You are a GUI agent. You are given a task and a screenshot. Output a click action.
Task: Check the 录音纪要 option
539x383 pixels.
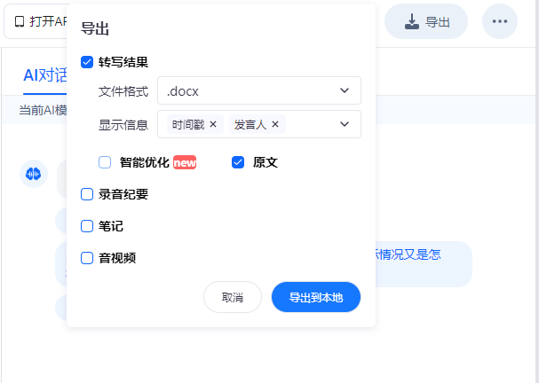pyautogui.click(x=87, y=194)
